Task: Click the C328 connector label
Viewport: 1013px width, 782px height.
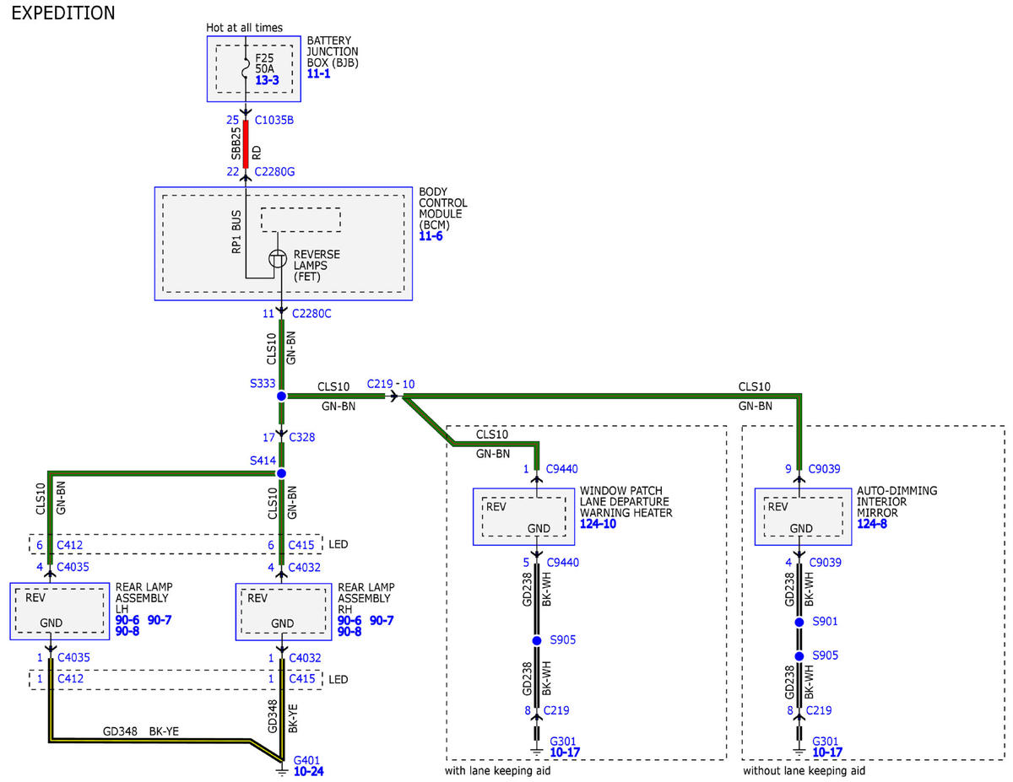Action: pyautogui.click(x=301, y=438)
